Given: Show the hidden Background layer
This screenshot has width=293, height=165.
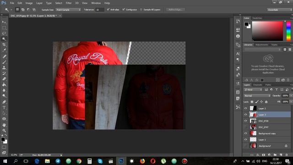Looking at the screenshot, I should tap(245, 146).
